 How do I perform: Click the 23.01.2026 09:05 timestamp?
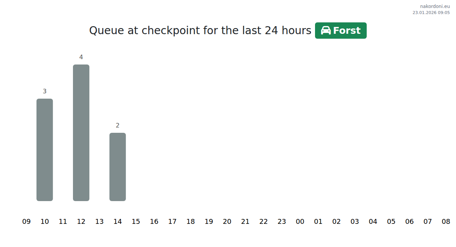431,13
